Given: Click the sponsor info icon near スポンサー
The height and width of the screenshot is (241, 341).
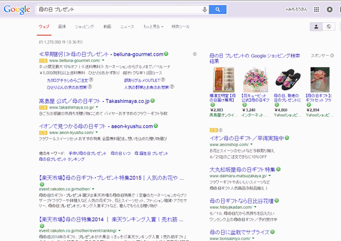Looking at the screenshot, I should [x=332, y=56].
